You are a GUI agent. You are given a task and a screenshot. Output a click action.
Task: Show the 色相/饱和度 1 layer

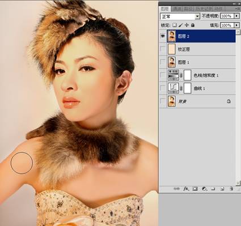coord(163,75)
